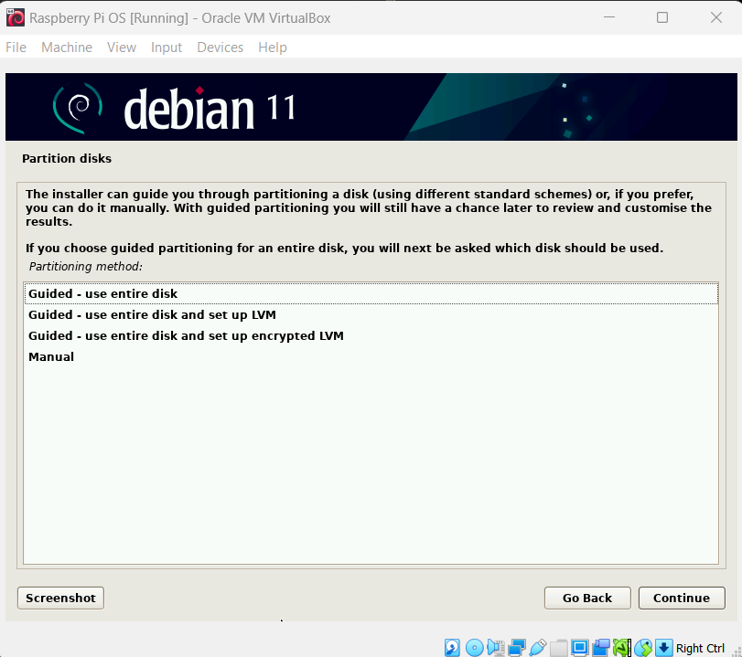This screenshot has height=657, width=742.
Task: Click the USB devices status icon
Action: pyautogui.click(x=538, y=648)
